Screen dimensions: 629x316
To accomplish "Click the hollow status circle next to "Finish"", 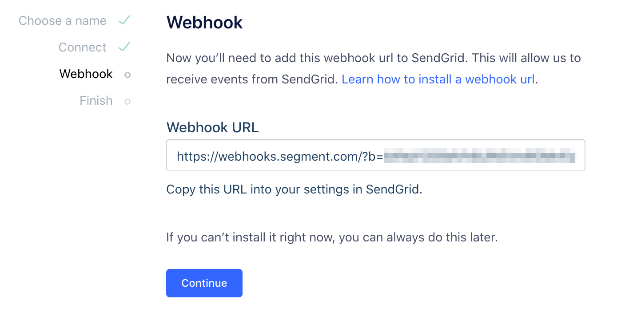I will [x=127, y=101].
